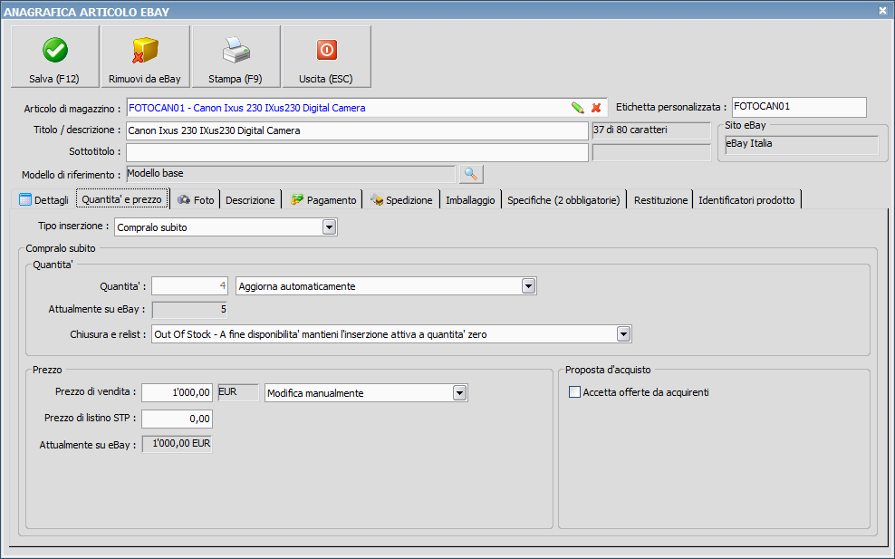
Task: Select the Quantita' e prezzo tab
Action: click(x=122, y=199)
